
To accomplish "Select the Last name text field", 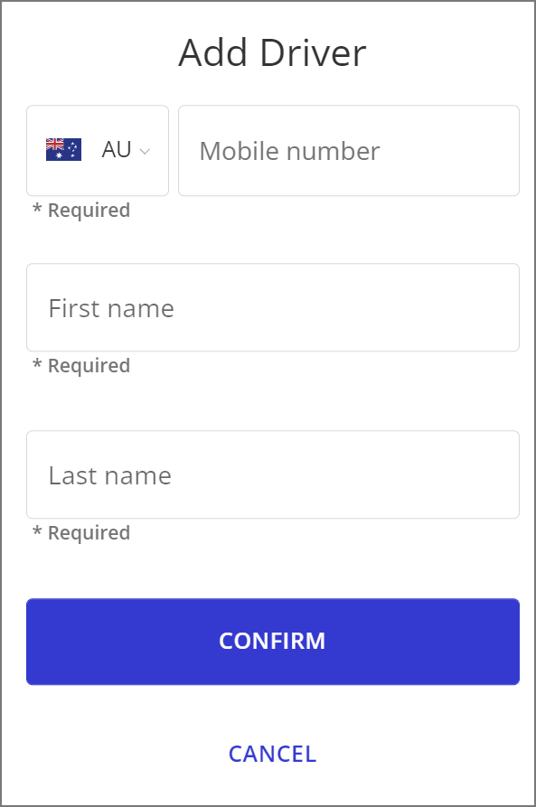I will click(272, 474).
